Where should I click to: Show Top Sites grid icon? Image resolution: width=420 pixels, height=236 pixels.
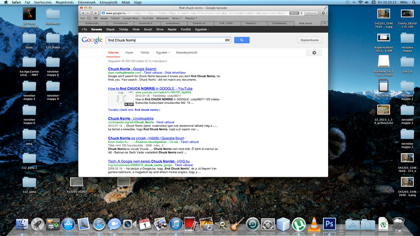pos(96,18)
